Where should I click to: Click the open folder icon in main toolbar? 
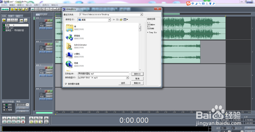pos(16,9)
